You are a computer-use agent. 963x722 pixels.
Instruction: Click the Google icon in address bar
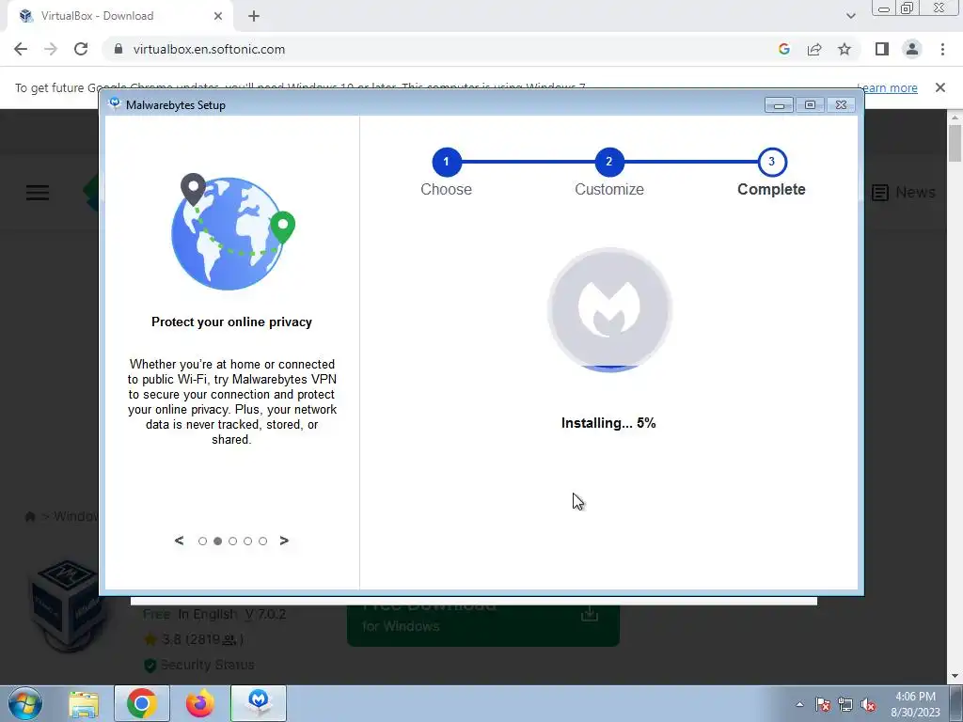tap(783, 49)
